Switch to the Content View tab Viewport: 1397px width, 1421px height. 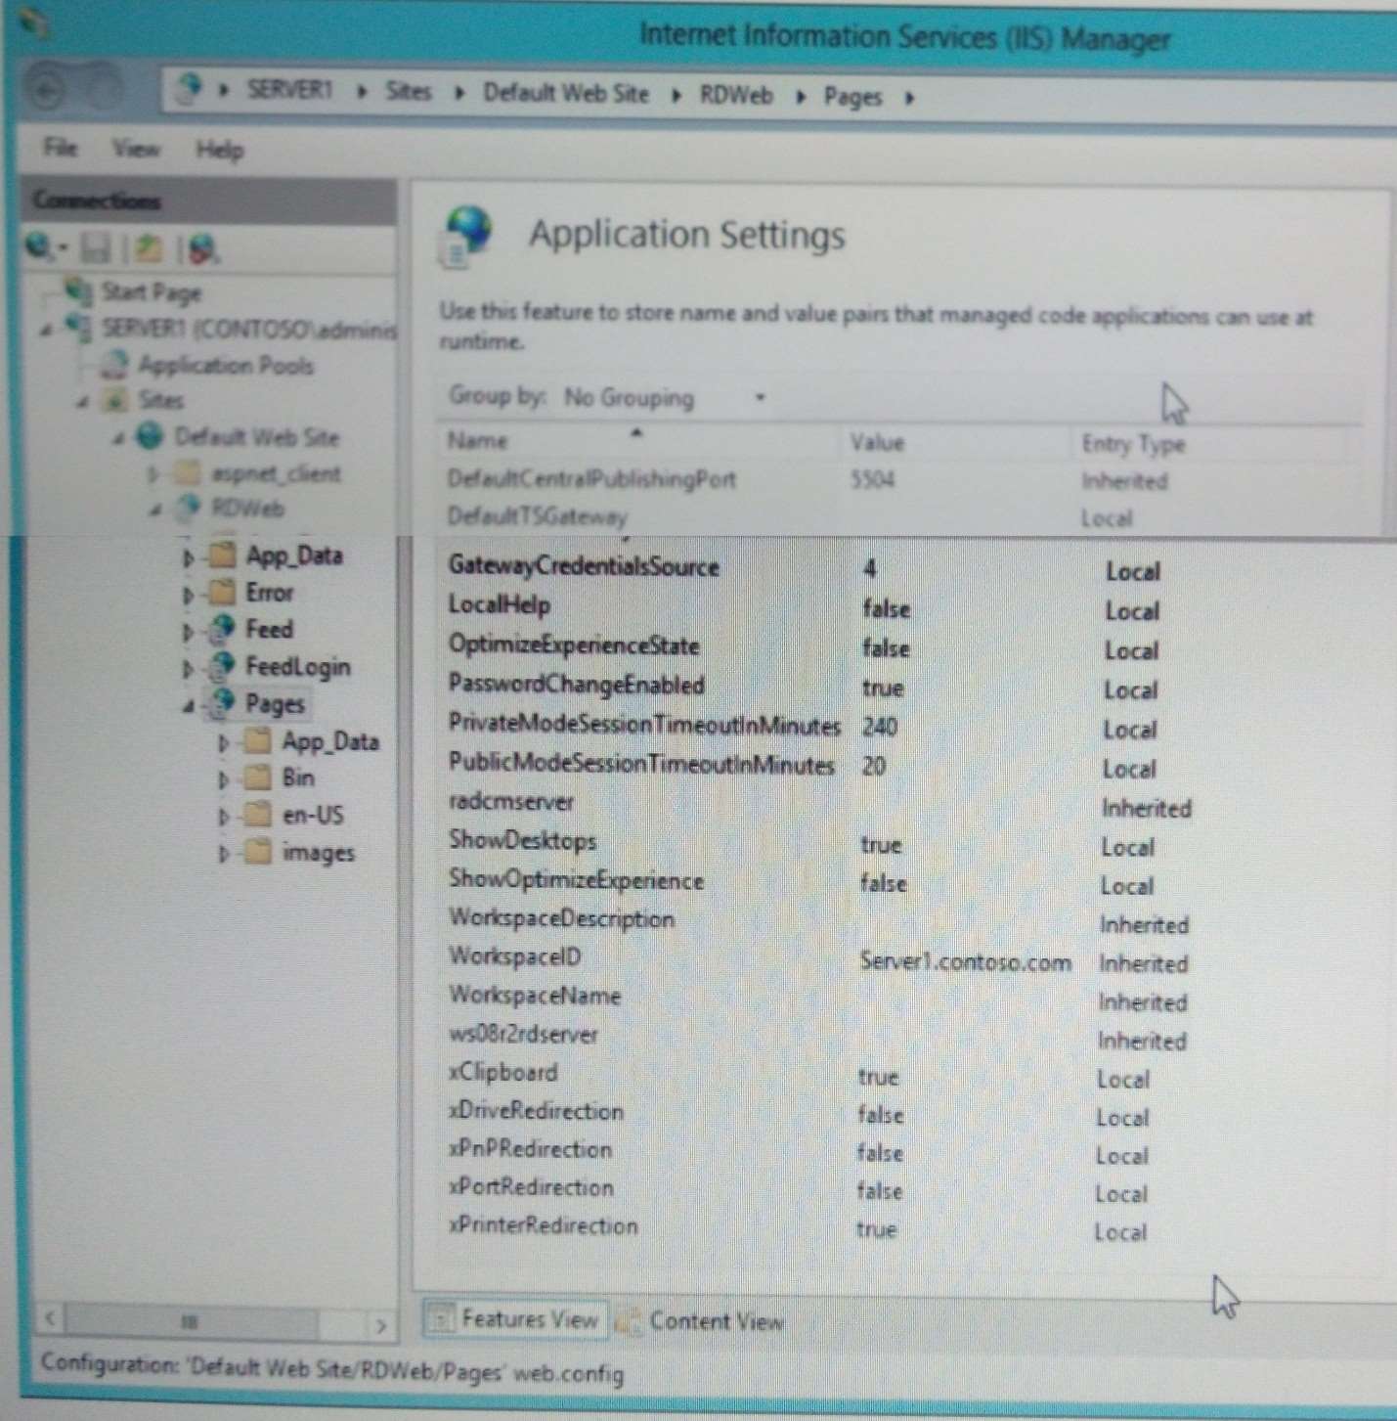[x=703, y=1321]
